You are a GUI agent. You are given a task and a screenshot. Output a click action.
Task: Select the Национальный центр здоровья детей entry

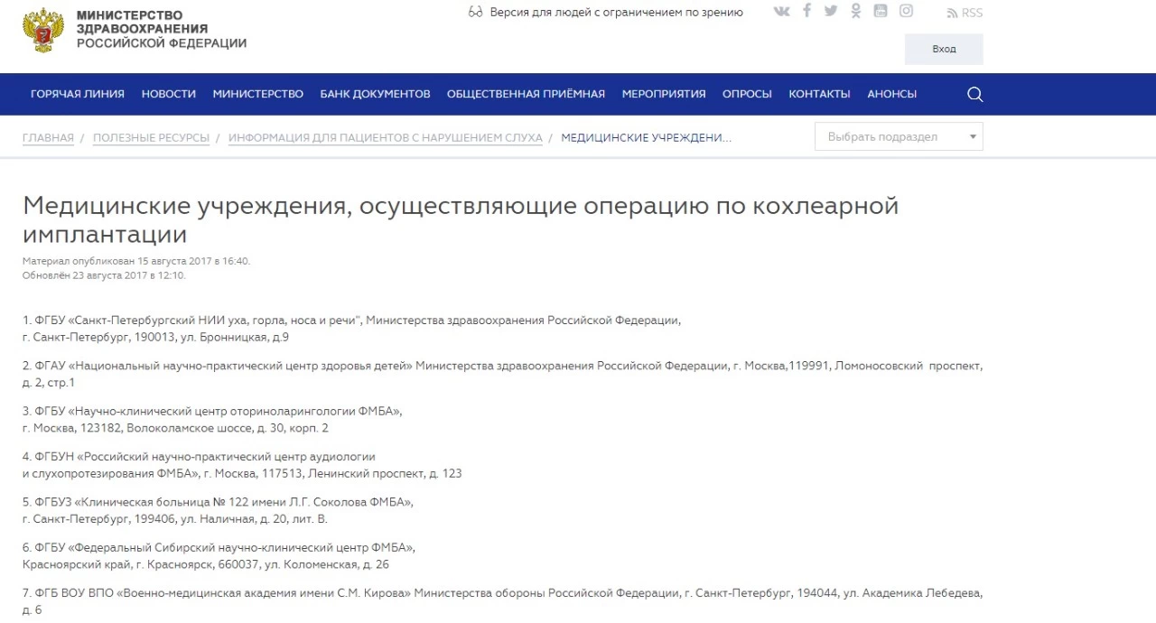click(x=502, y=374)
